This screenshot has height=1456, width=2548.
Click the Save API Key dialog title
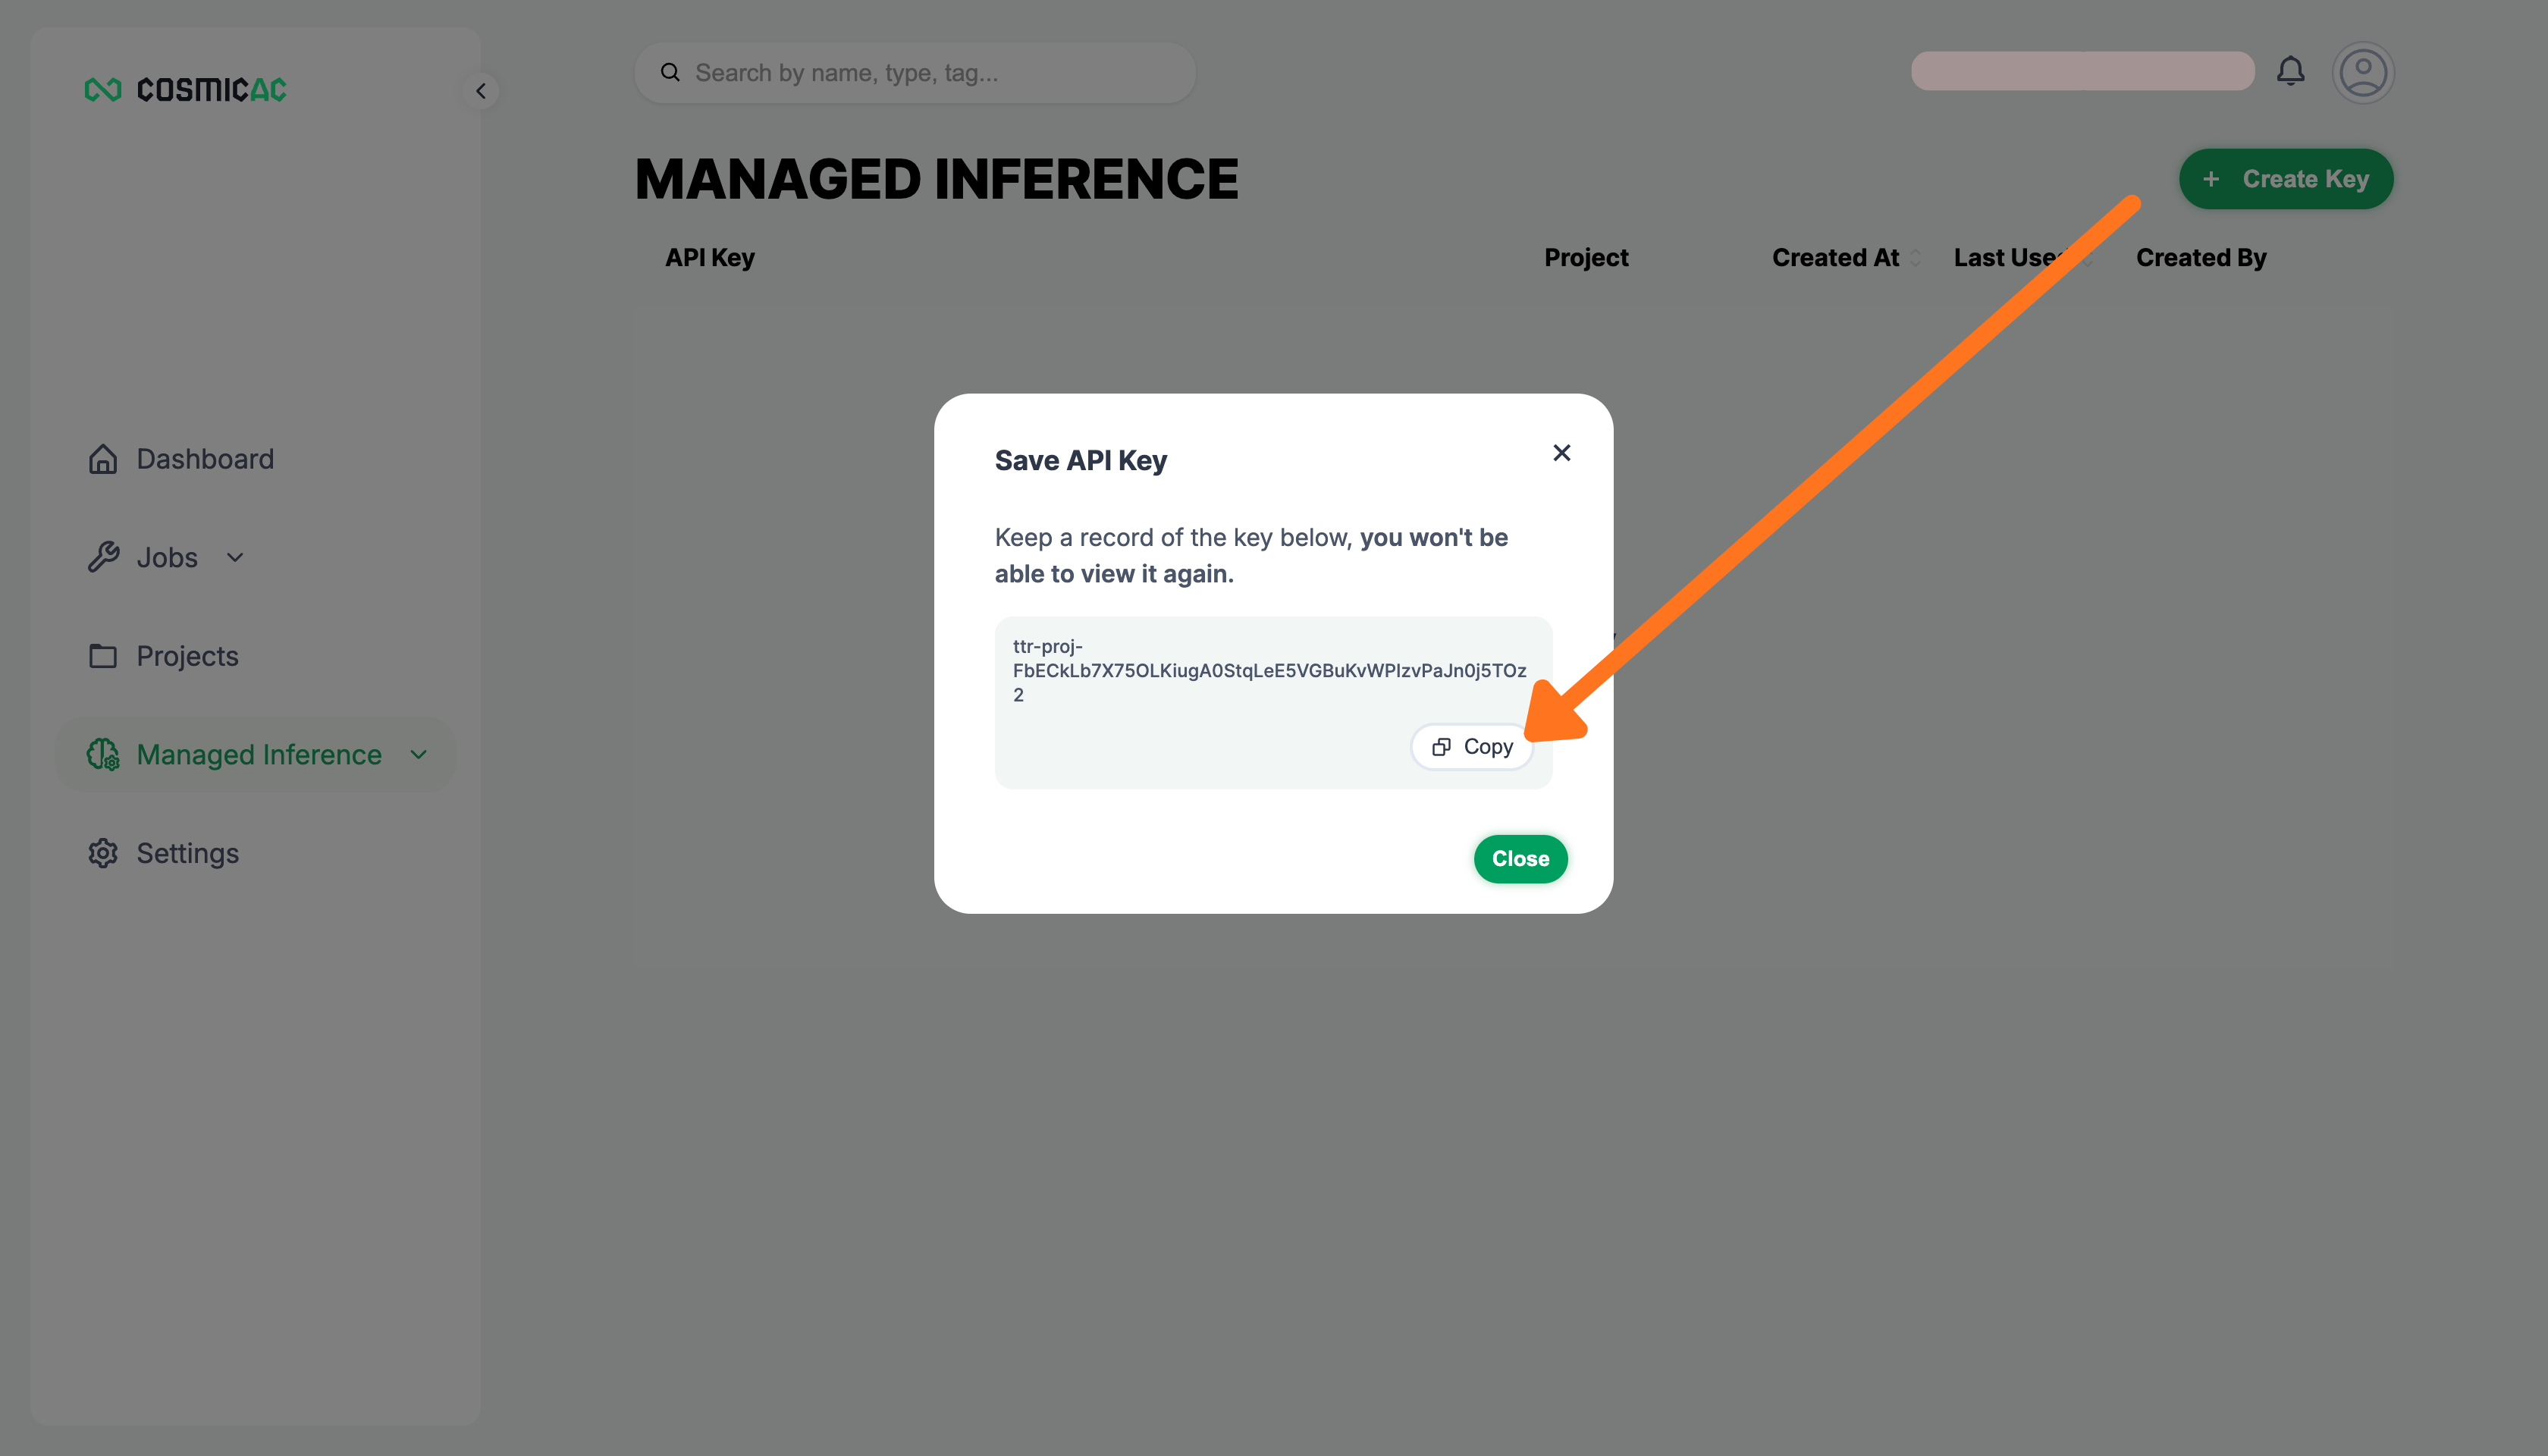click(1080, 460)
